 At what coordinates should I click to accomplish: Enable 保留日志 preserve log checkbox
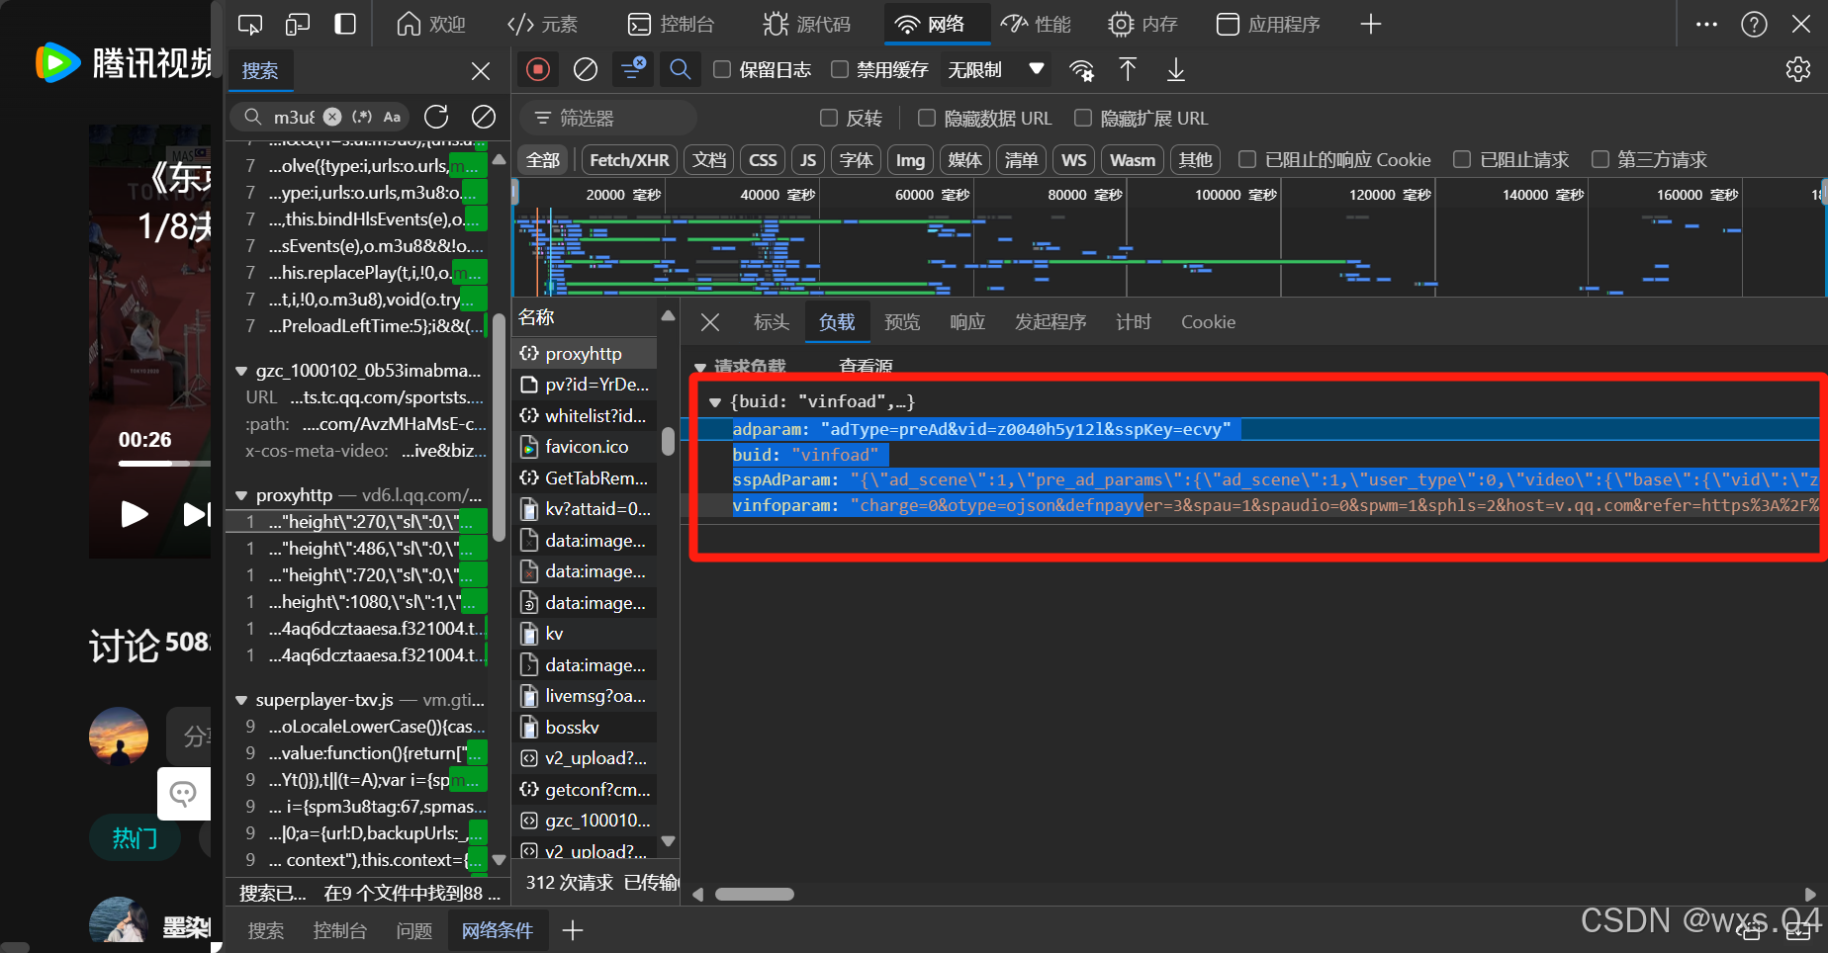(722, 69)
